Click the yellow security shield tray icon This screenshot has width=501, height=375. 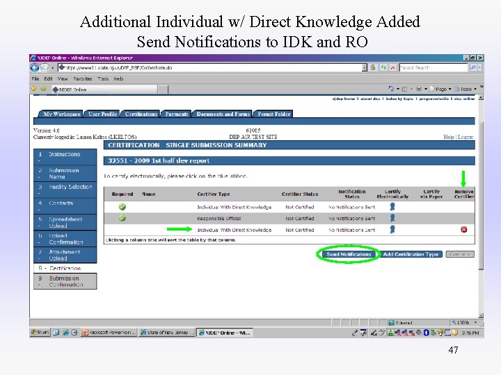click(454, 333)
